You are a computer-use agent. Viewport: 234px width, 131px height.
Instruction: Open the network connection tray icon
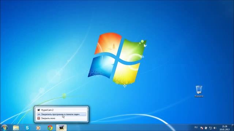pos(211,128)
